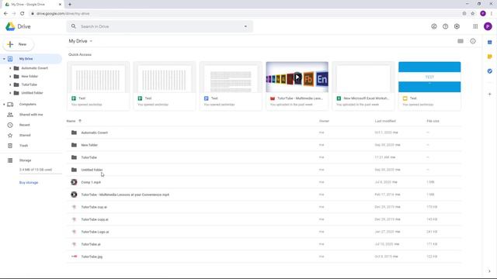Open the Trash section
The height and width of the screenshot is (279, 497).
[x=23, y=146]
